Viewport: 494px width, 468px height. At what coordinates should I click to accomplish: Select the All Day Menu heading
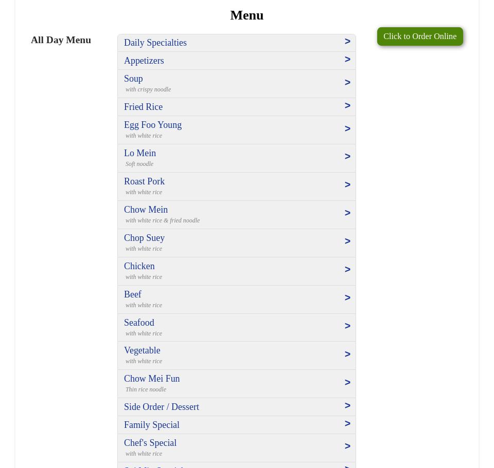pyautogui.click(x=61, y=40)
